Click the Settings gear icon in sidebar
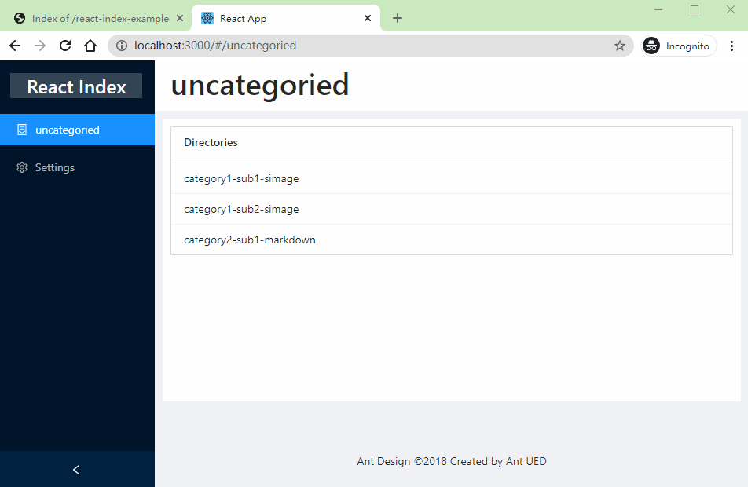748x487 pixels. 22,167
